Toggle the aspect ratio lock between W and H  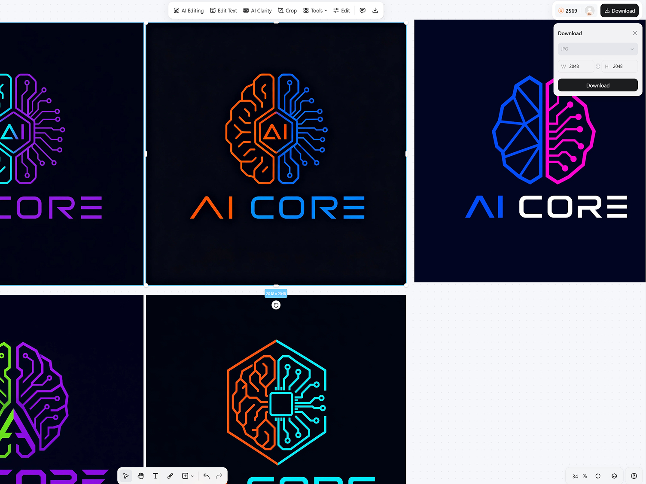tap(598, 67)
